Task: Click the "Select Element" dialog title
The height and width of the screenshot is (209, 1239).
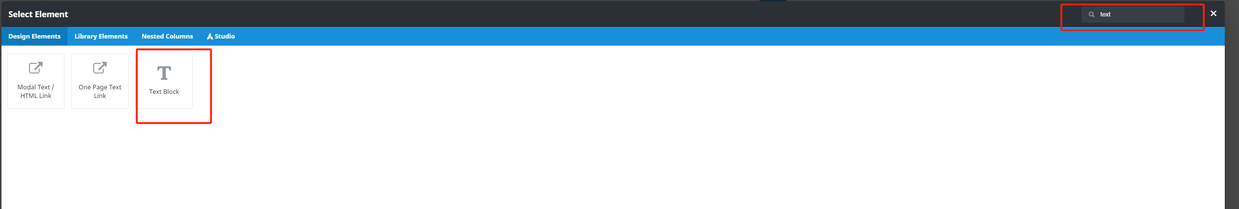Action: pos(38,14)
